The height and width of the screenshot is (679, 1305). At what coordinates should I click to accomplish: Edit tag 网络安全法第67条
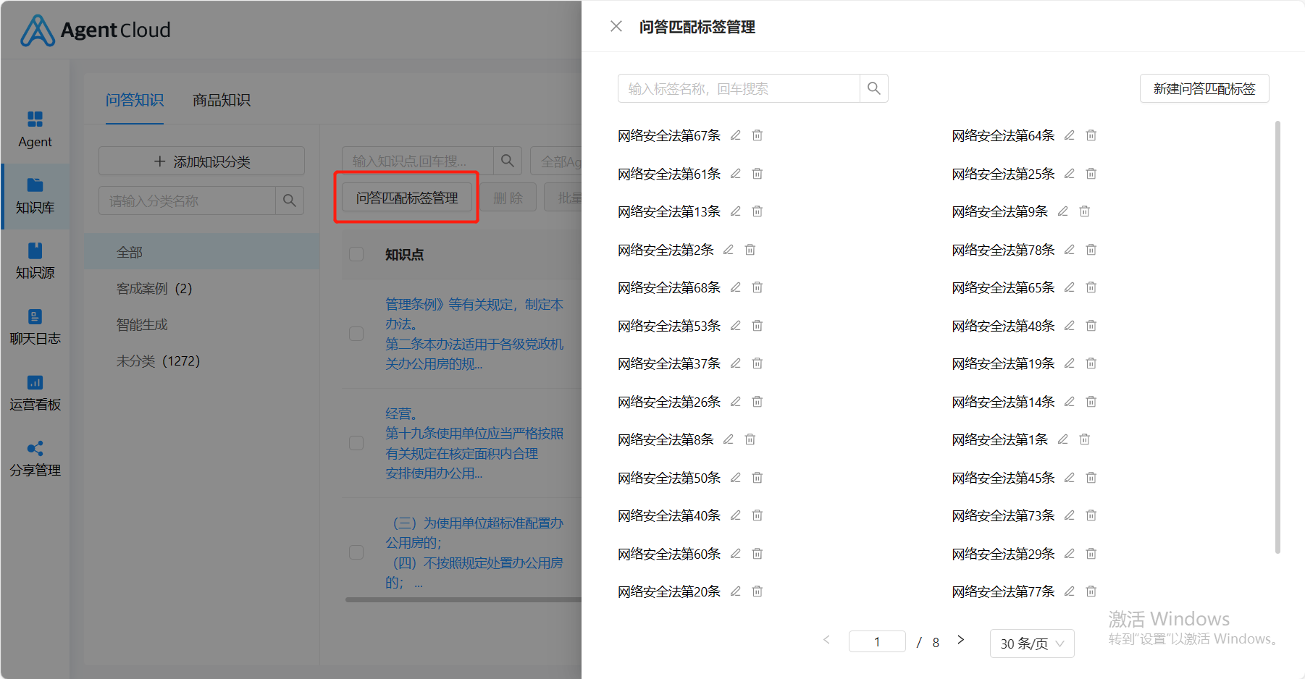click(x=736, y=135)
